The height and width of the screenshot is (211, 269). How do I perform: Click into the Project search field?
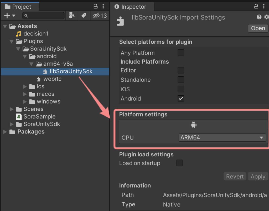43,16
